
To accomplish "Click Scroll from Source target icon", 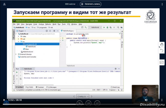I will tap(47, 31).
